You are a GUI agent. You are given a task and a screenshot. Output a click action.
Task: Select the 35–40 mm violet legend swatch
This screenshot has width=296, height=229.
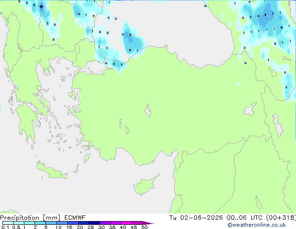[115, 223]
